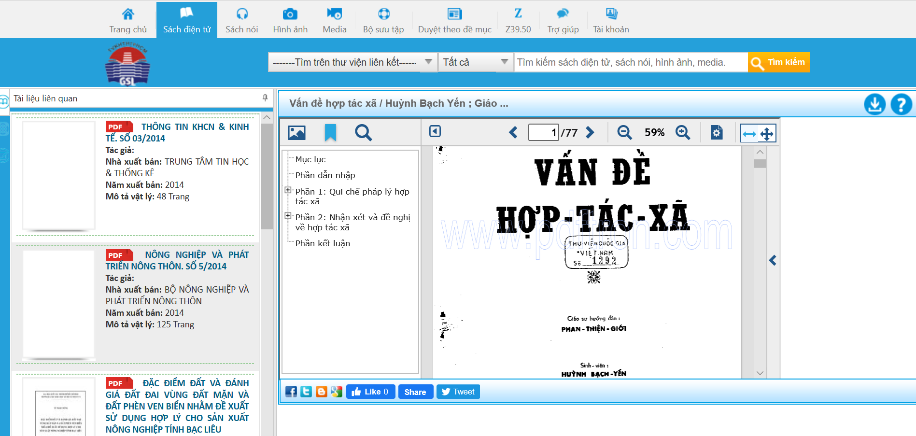Open Tài khoản account tab

point(611,21)
